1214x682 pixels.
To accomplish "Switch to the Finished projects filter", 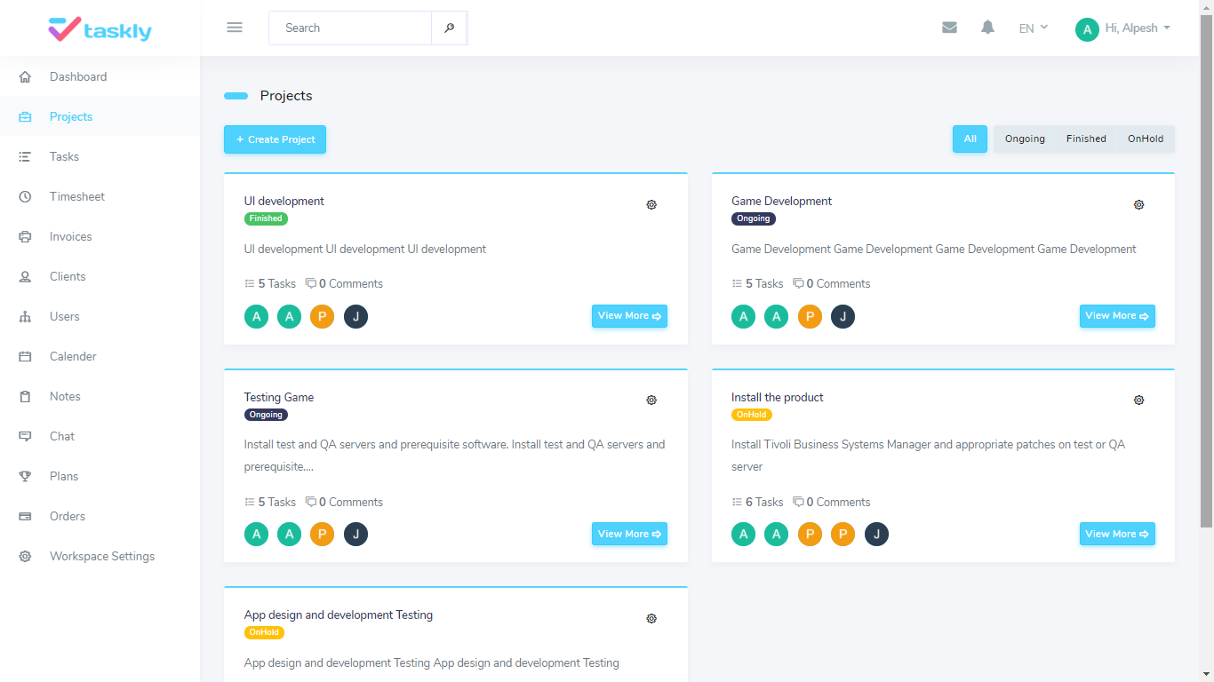I will 1085,139.
